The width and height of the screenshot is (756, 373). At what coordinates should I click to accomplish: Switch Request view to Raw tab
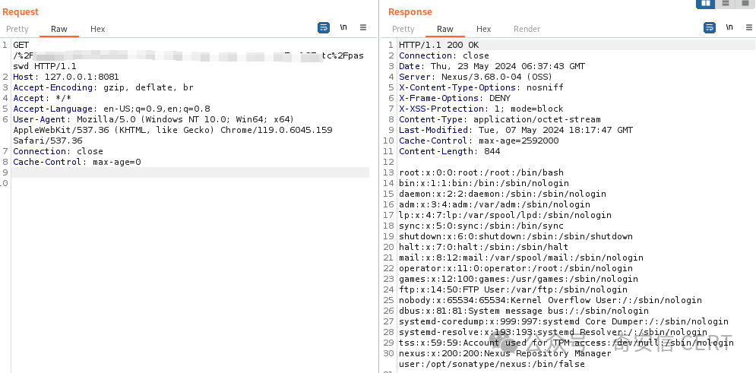(59, 29)
